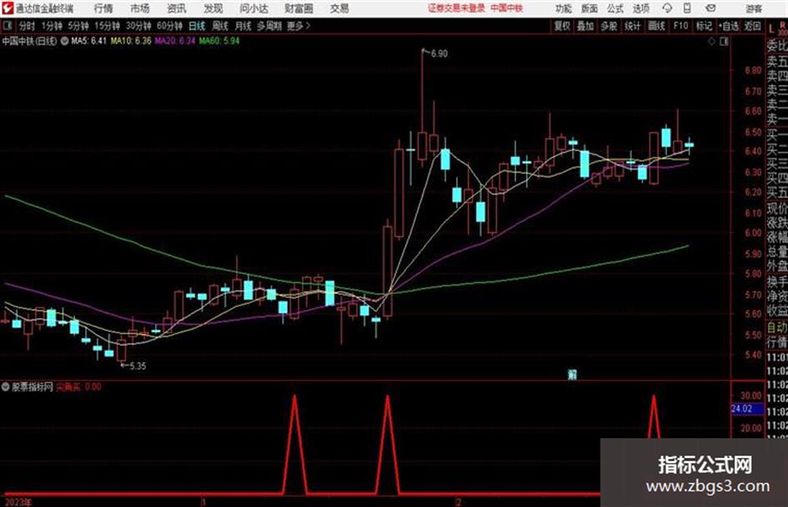Image resolution: width=788 pixels, height=507 pixels.
Task: Click the MA5: 6.41 indicator label
Action: tap(88, 41)
